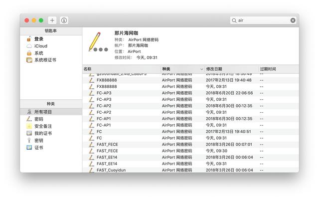Image resolution: width=319 pixels, height=199 pixels.
Task: Sort by 名称 column header
Action: point(122,69)
